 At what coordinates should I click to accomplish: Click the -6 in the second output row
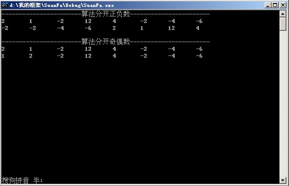click(88, 28)
